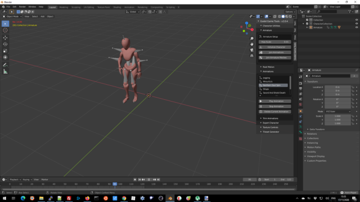Viewport: 360px width, 202px height.
Task: Activate the Rotate tool
Action: (x=5, y=44)
